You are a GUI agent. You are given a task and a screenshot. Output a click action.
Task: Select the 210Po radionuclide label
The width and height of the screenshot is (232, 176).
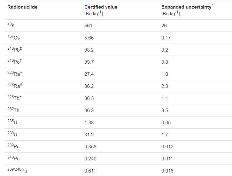tap(15, 62)
